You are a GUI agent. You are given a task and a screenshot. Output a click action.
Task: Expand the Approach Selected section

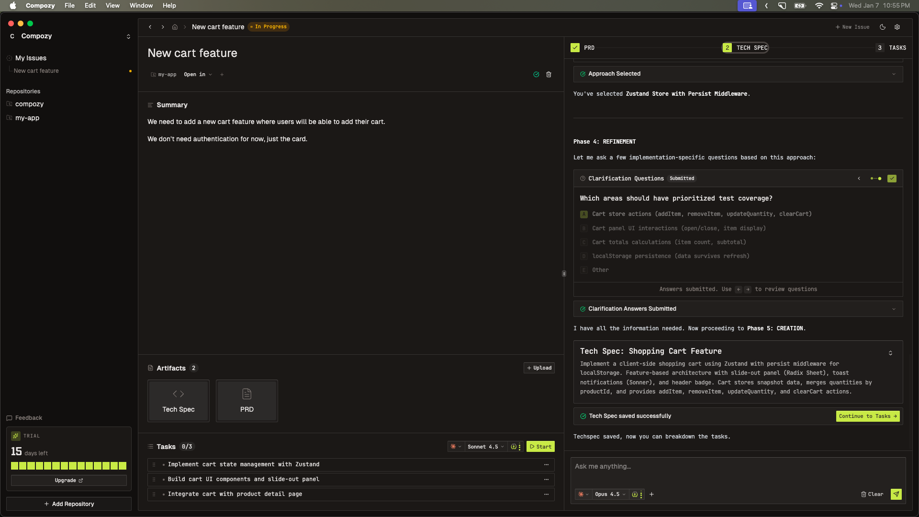pyautogui.click(x=894, y=74)
